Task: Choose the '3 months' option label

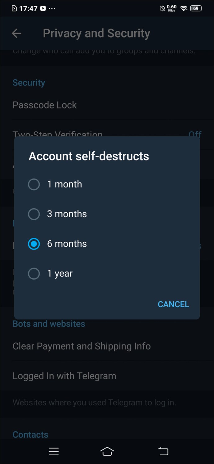Action: pos(67,214)
